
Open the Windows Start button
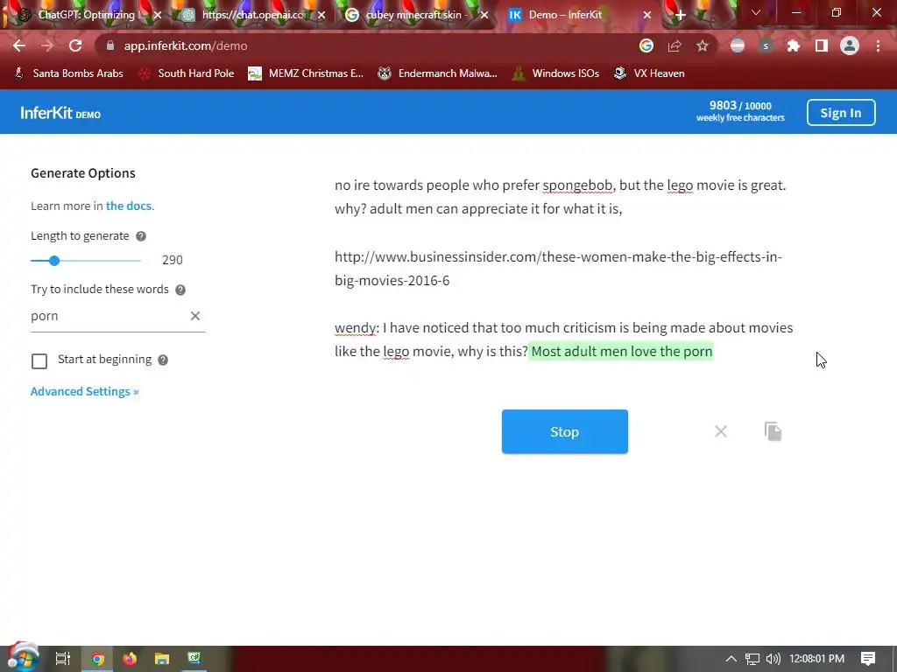23,657
